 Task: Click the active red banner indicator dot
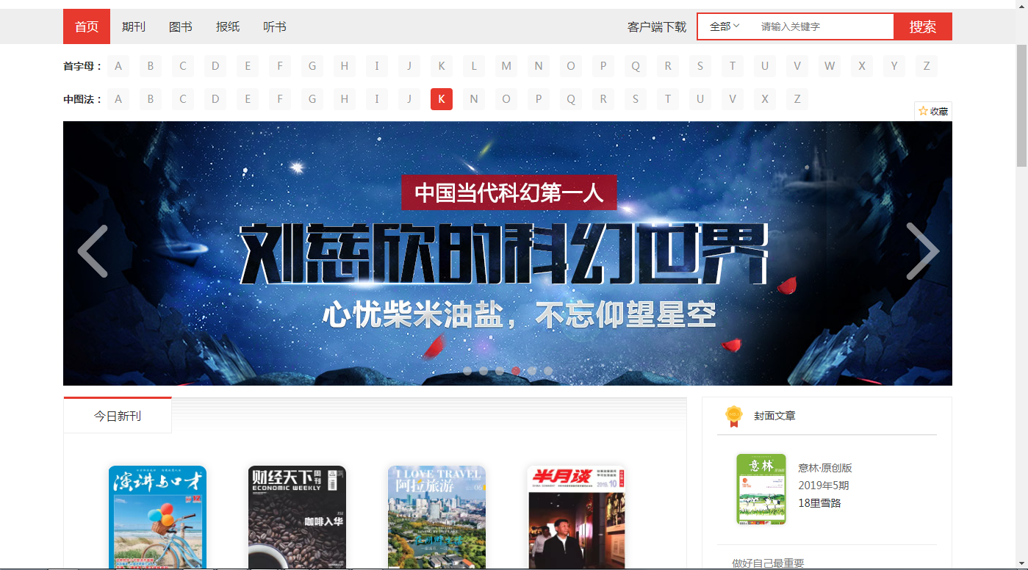516,371
